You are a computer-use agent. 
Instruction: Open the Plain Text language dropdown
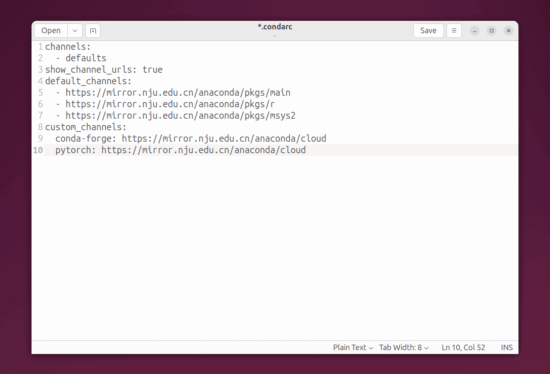[353, 348]
